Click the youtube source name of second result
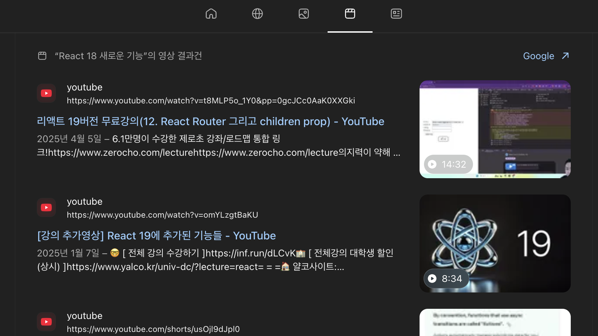Image resolution: width=598 pixels, height=336 pixels. [84, 202]
